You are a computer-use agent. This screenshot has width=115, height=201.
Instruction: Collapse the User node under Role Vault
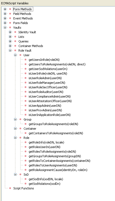pyautogui.click(x=15, y=55)
